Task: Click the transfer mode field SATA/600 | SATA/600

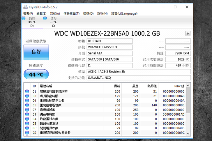Action: [110, 59]
